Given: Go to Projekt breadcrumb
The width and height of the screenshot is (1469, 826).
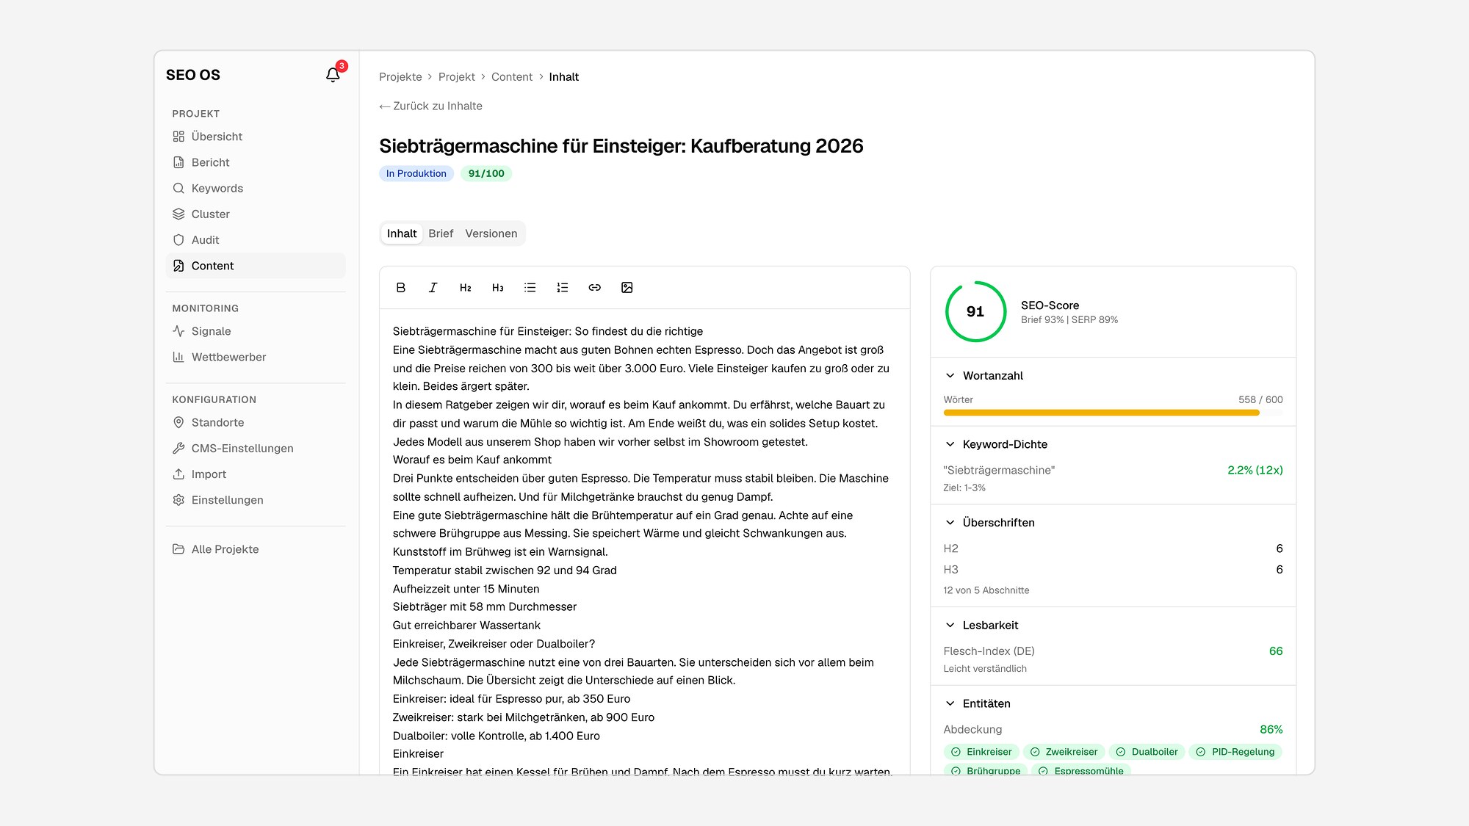Looking at the screenshot, I should tap(457, 77).
